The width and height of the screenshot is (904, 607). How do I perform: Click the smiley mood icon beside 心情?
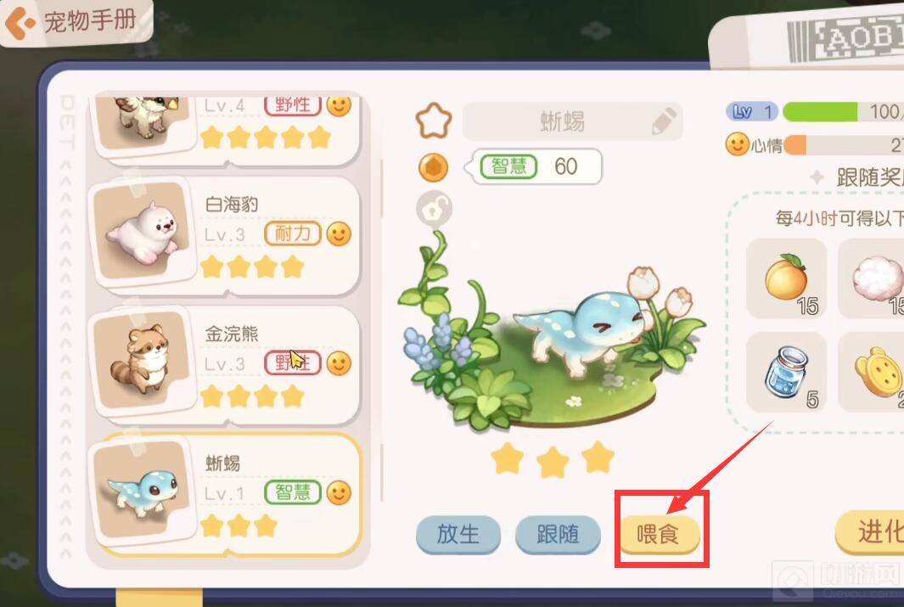click(737, 144)
